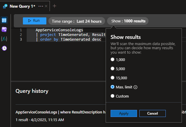Image resolution: width=186 pixels, height=127 pixels.
Task: Open the Query history sidebar panel
Action: [4, 48]
